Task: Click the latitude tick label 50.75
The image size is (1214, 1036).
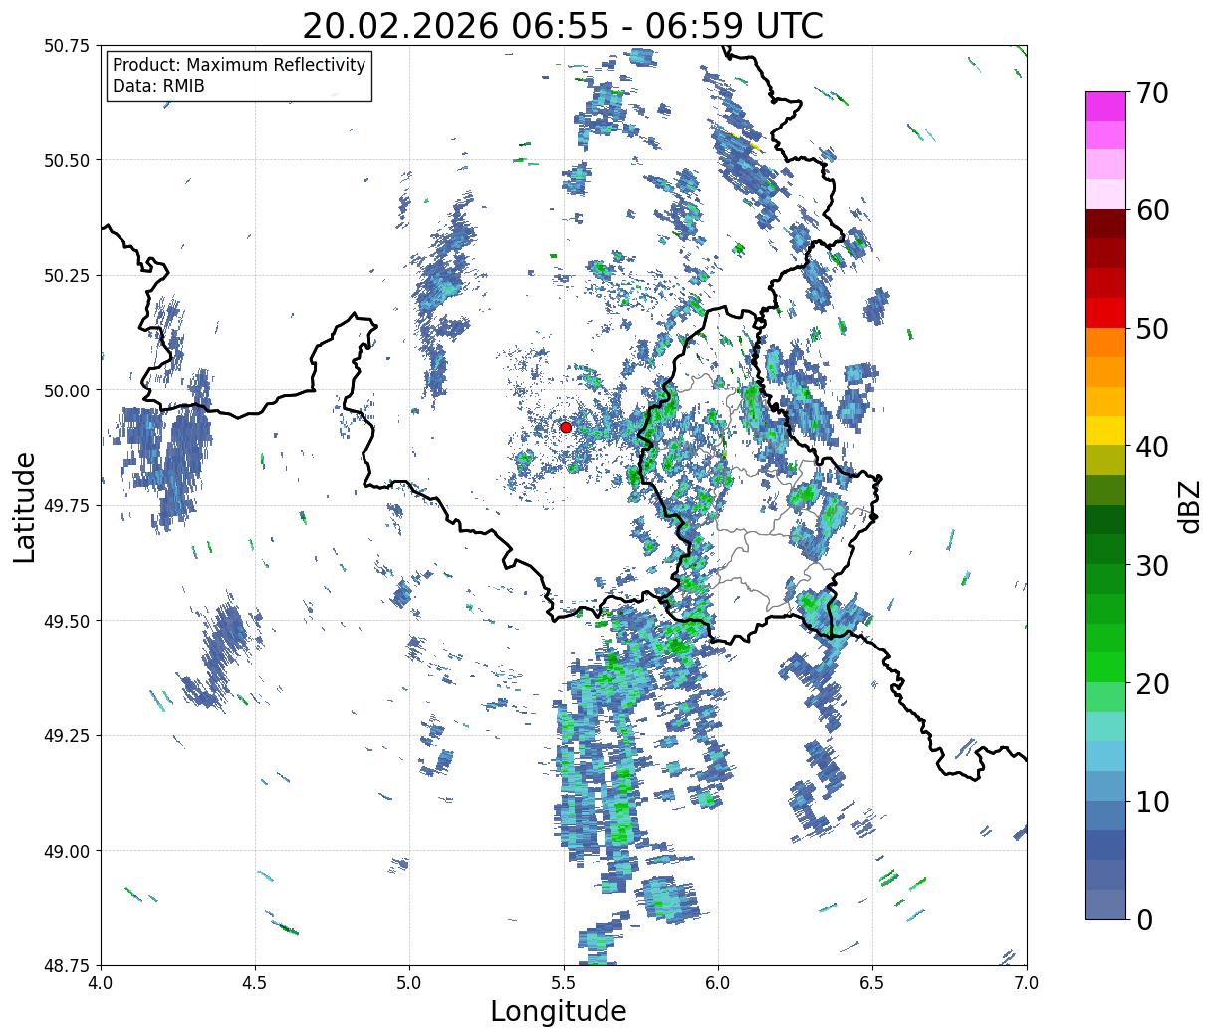Action: [x=67, y=46]
